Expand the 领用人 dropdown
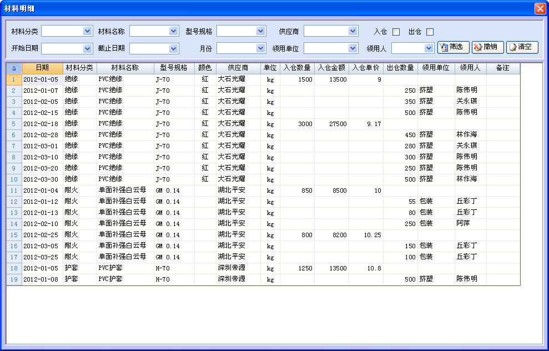549x351 pixels. (429, 48)
